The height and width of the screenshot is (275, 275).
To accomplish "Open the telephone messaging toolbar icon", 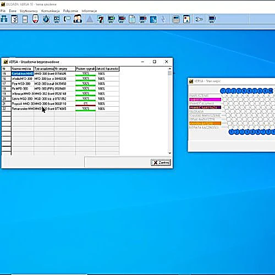I will [x=67, y=19].
